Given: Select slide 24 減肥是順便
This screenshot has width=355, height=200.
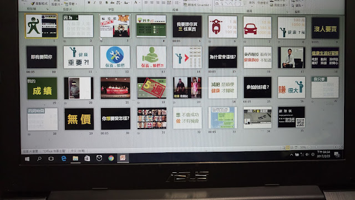Looking at the screenshot, I should (x=222, y=88).
